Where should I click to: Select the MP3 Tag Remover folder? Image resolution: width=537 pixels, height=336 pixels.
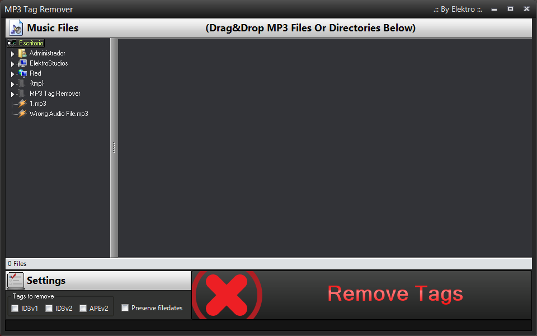pos(55,94)
